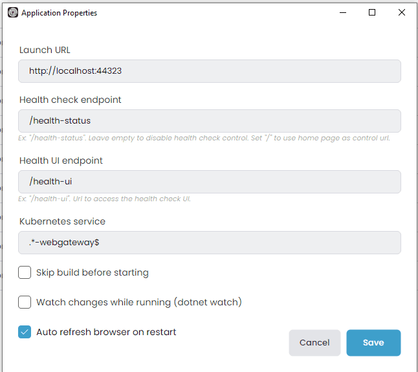Screen dimensions: 418x372
Task: Click the Application Properties title text
Action: (59, 12)
